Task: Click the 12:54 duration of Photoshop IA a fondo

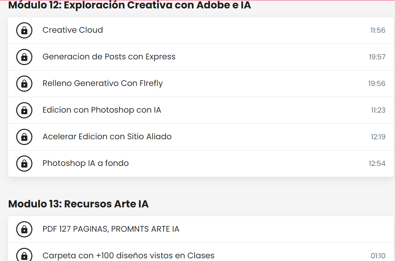Action: (x=377, y=164)
